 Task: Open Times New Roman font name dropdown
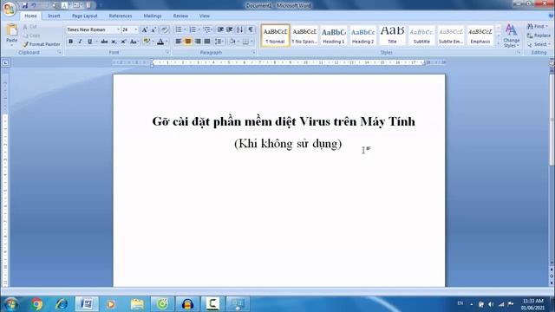[x=118, y=29]
